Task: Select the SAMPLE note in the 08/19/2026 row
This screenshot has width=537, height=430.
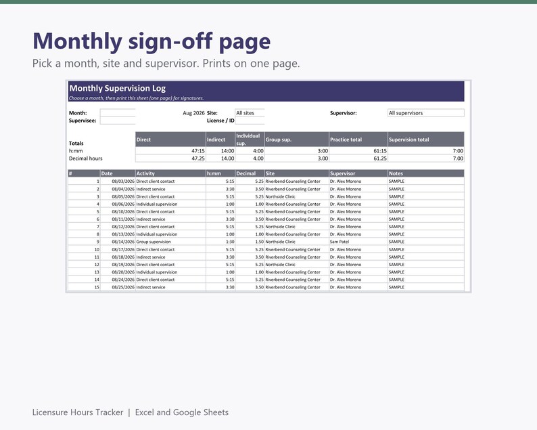Action: (426, 265)
